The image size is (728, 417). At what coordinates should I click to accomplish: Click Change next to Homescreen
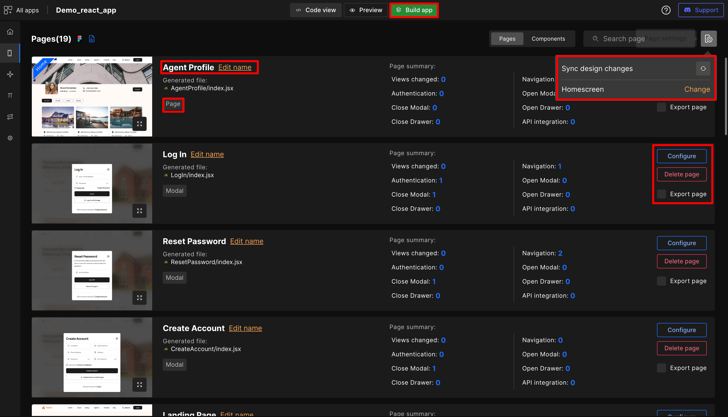[697, 89]
